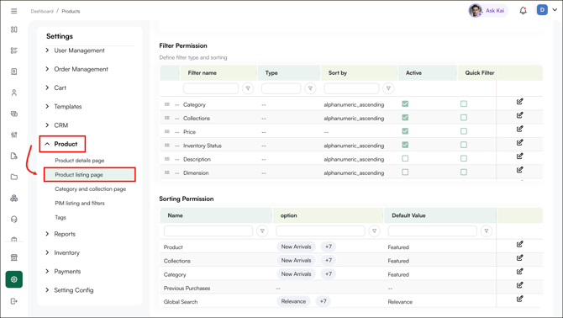Open the user/person sidebar icon

click(x=14, y=93)
